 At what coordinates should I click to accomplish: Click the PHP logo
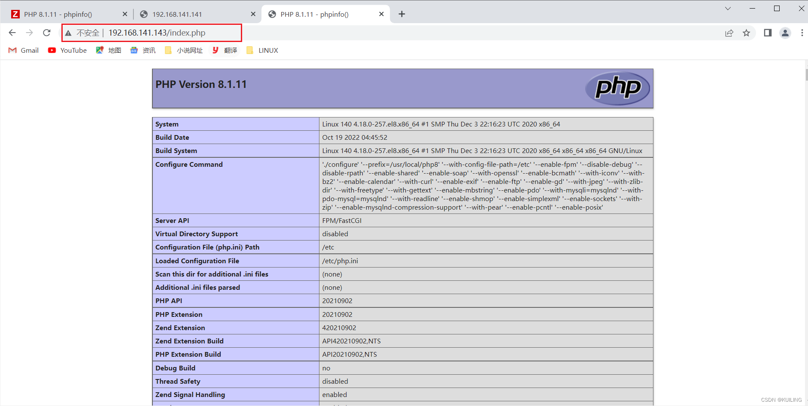(617, 88)
